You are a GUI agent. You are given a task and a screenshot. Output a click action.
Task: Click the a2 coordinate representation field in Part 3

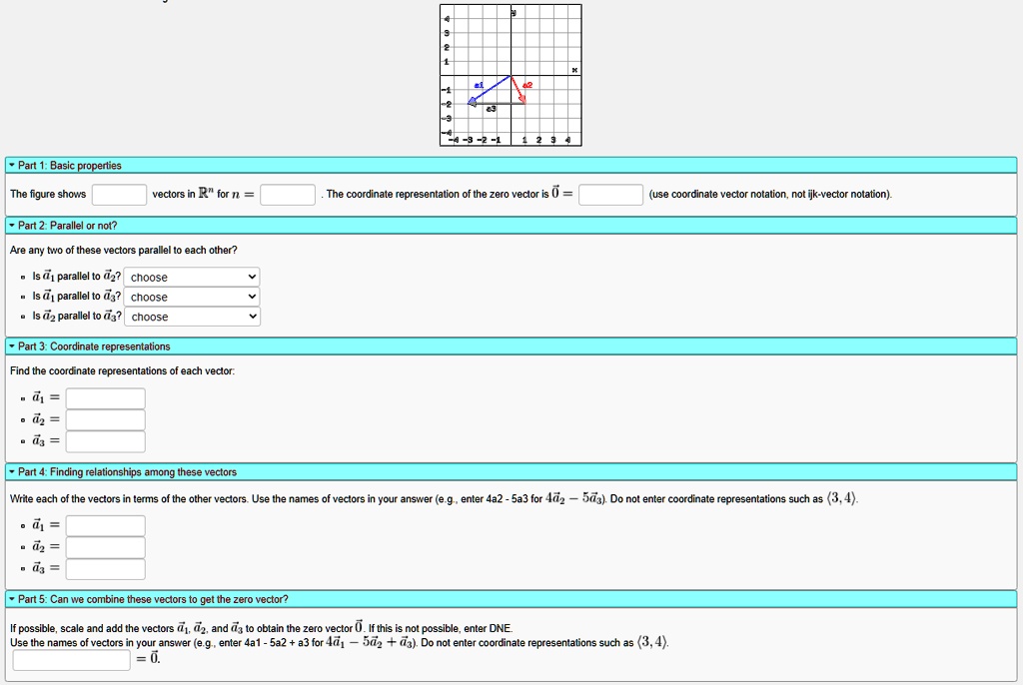[x=105, y=419]
